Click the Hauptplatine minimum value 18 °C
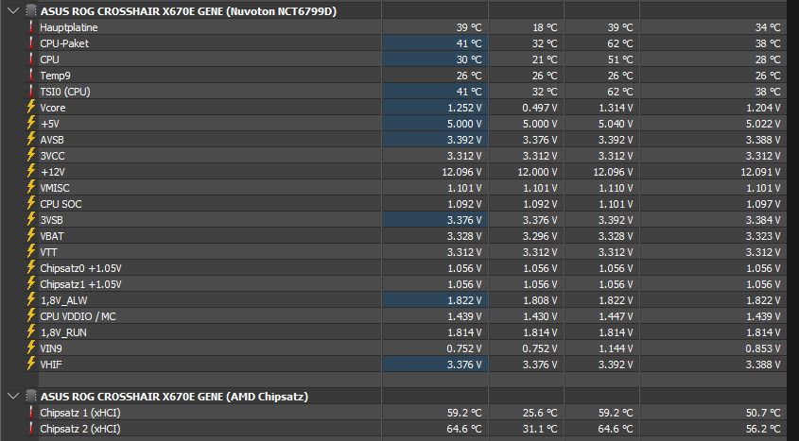 click(545, 27)
